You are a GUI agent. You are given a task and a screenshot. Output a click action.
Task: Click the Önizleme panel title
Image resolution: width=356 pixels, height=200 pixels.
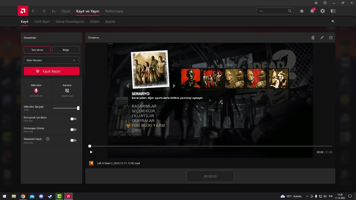coord(93,38)
